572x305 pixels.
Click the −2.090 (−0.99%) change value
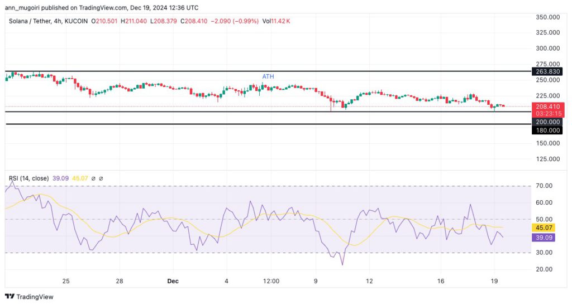coord(235,21)
